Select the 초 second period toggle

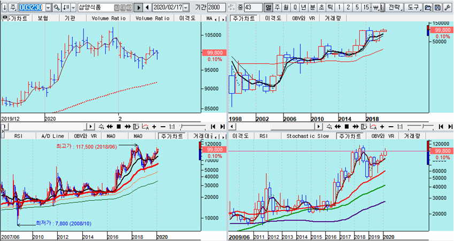tap(321, 7)
